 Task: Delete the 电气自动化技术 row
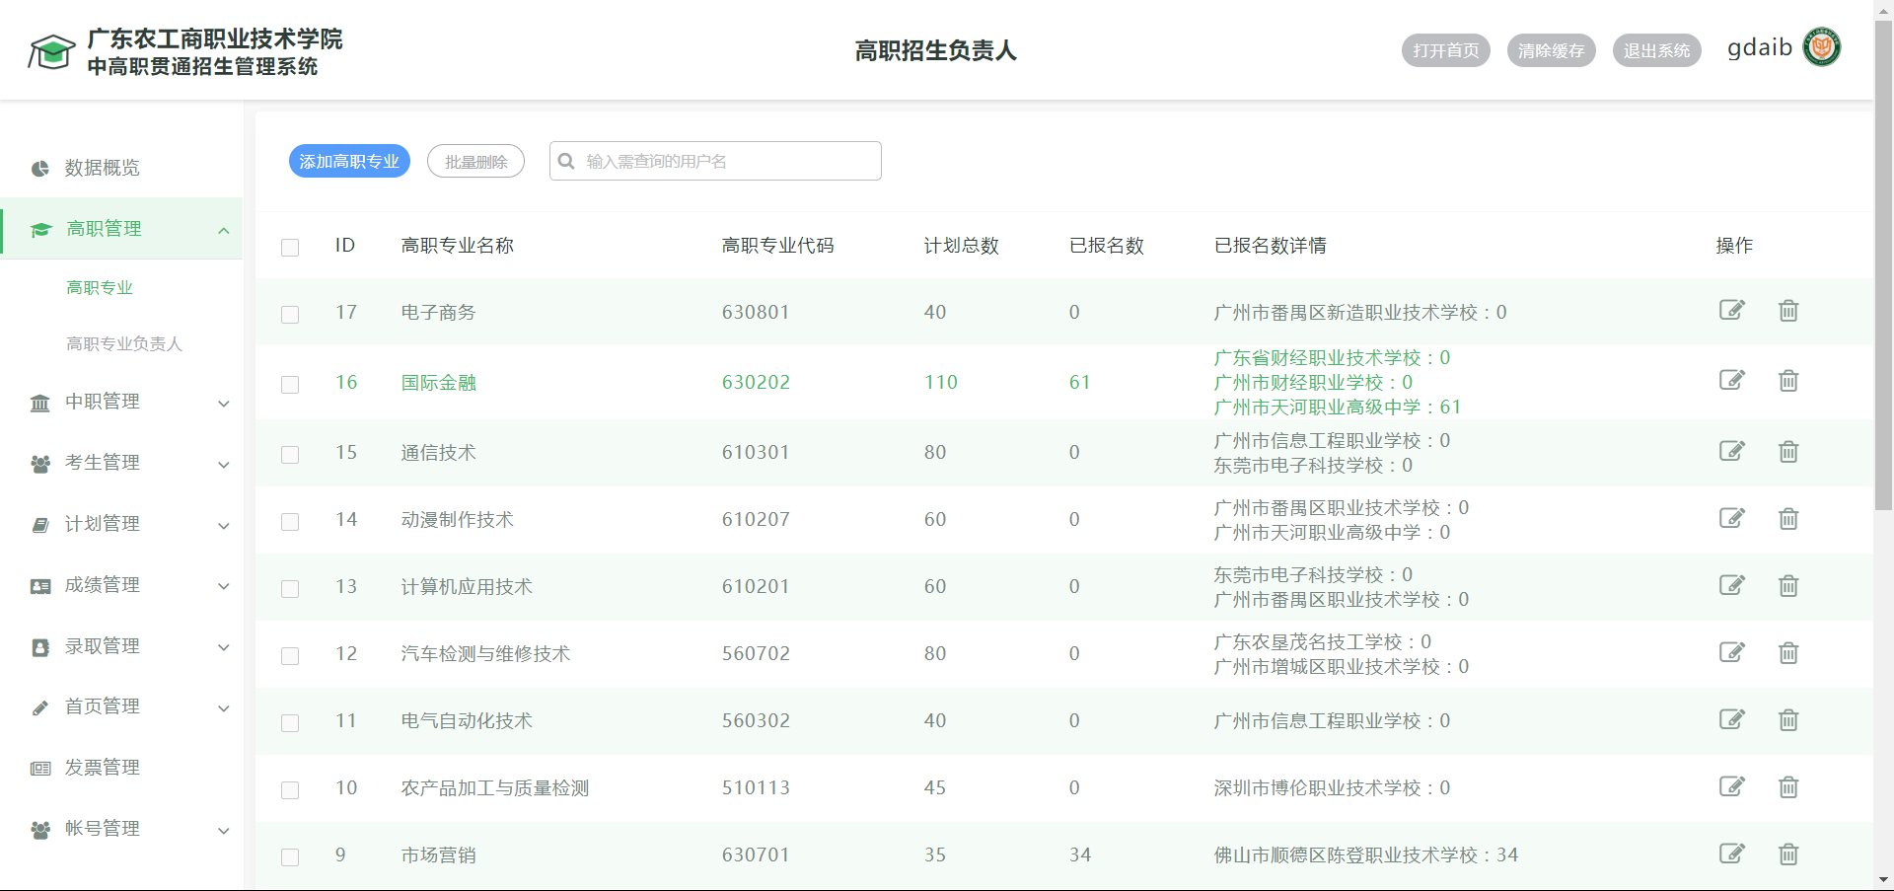click(1788, 720)
